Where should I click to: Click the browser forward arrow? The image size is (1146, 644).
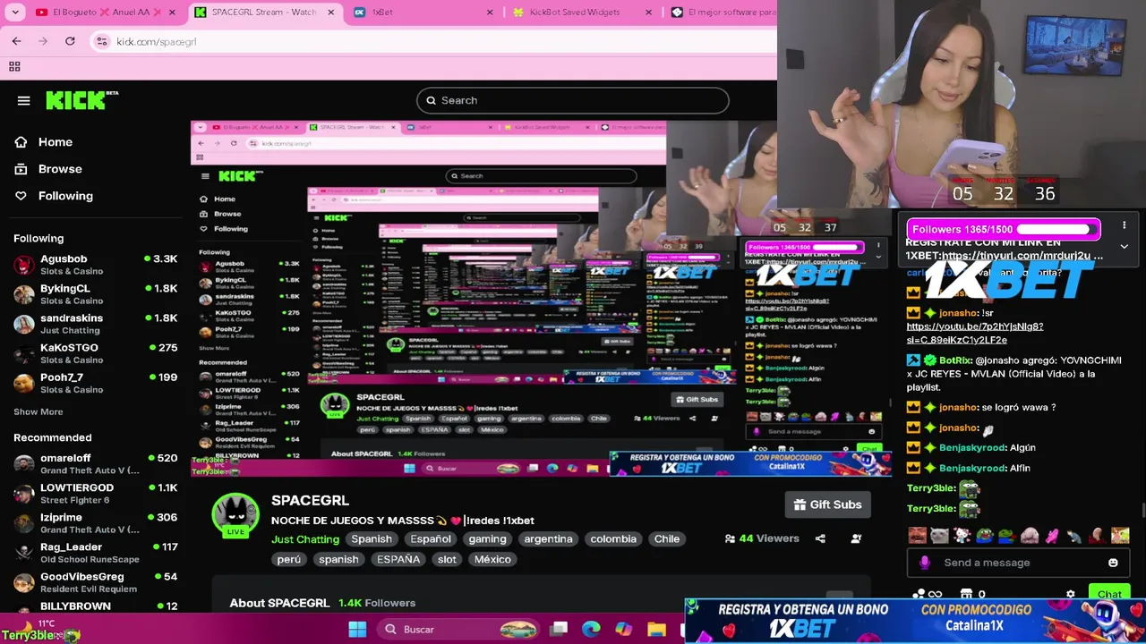point(42,41)
